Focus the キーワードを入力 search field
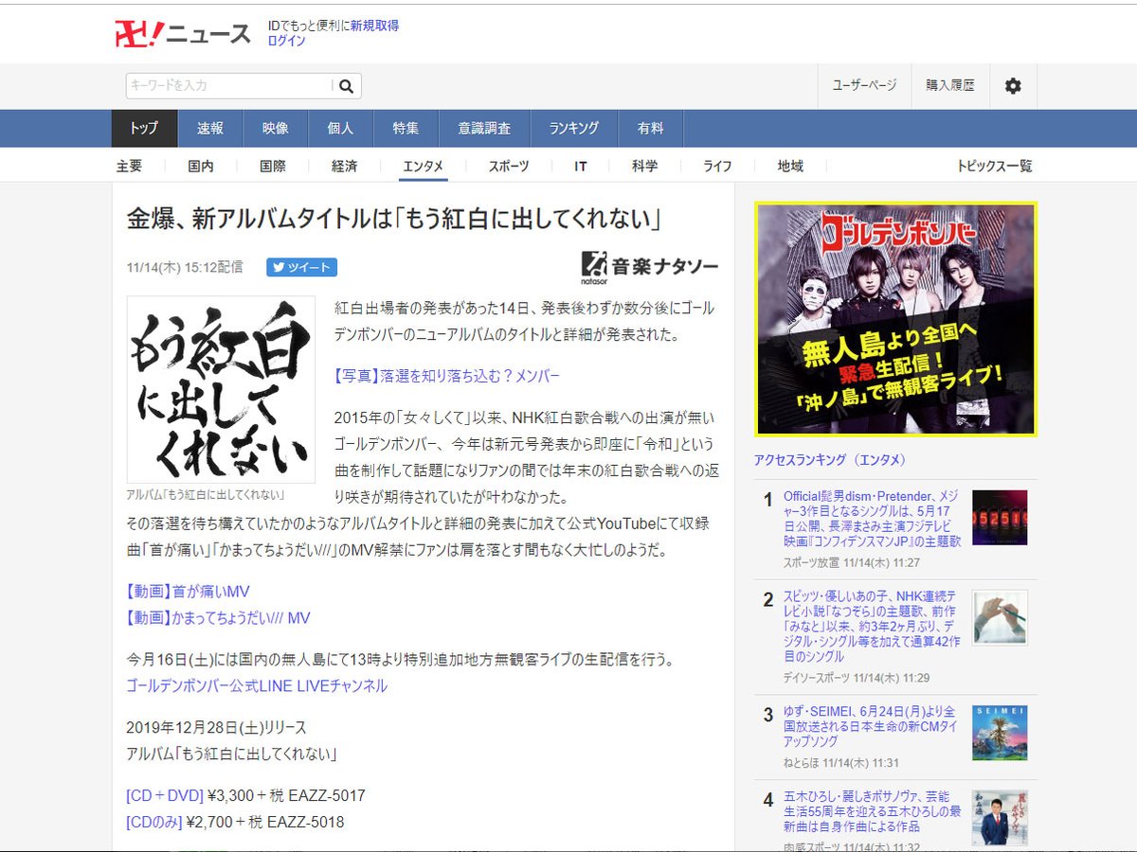Viewport: 1137px width, 852px height. coord(230,86)
